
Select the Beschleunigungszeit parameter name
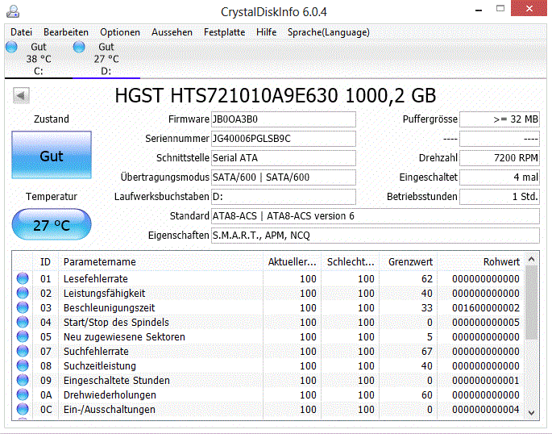pyautogui.click(x=109, y=307)
